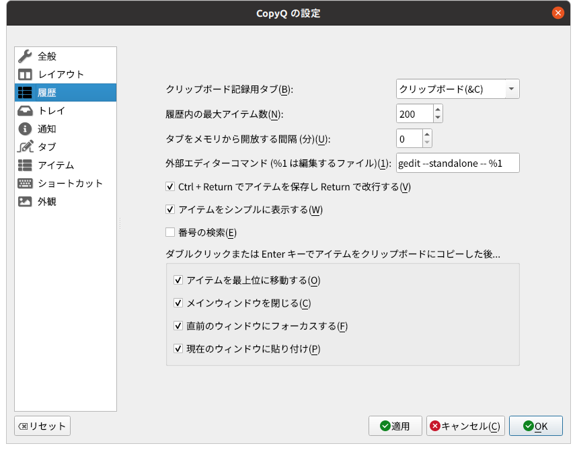
Task: Open the 全般 wrench icon section
Action: point(25,57)
